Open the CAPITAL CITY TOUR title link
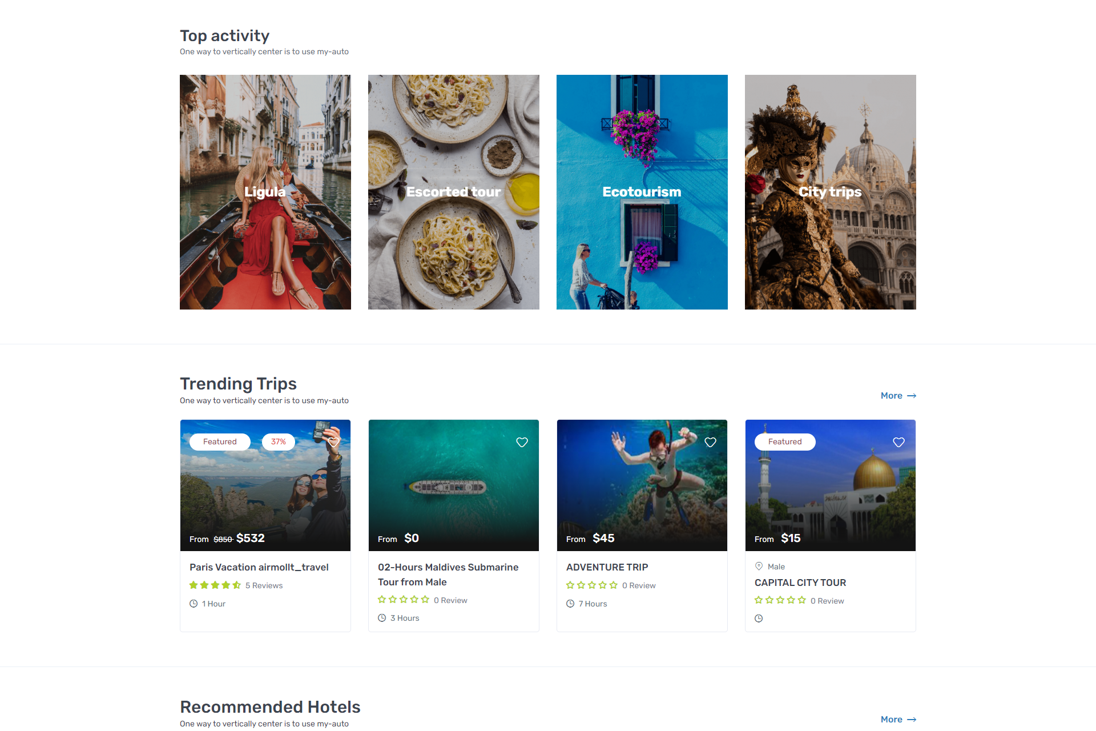This screenshot has width=1096, height=731. (x=800, y=583)
